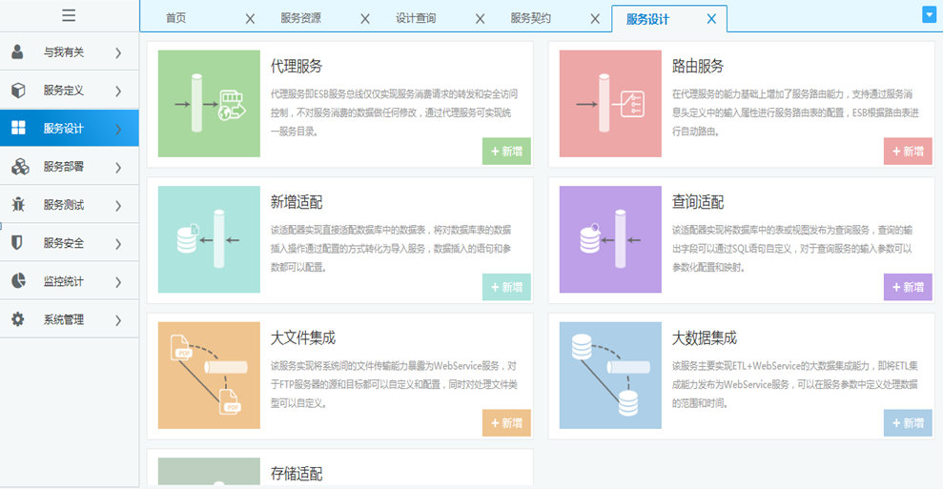Image resolution: width=943 pixels, height=489 pixels.
Task: Click 新增 on the 大数据集成 card
Action: (908, 423)
